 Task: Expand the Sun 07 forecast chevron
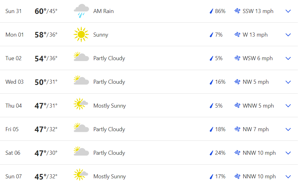coord(288,177)
